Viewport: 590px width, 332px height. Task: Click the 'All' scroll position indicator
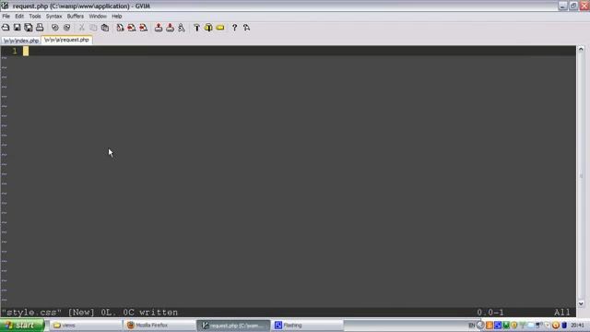coord(561,313)
